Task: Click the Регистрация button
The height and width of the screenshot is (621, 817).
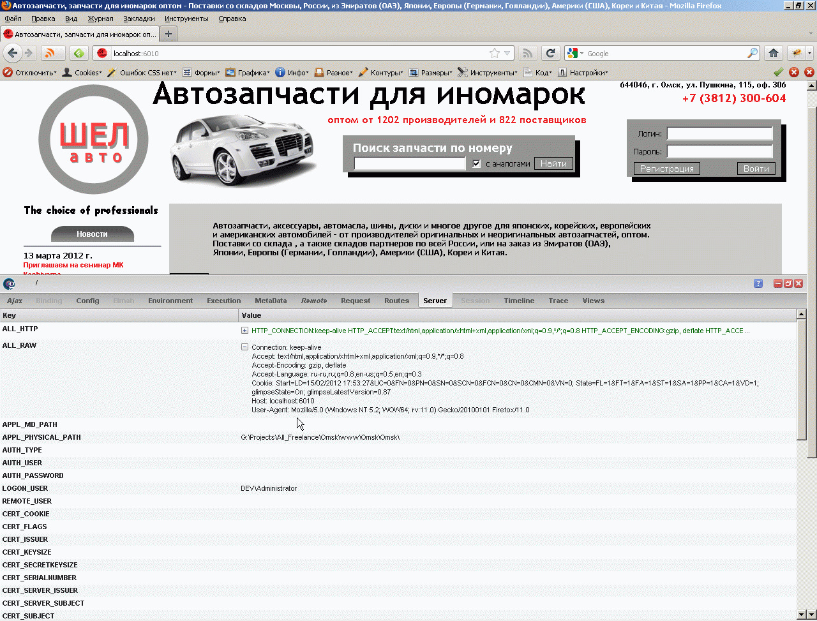Action: [667, 168]
